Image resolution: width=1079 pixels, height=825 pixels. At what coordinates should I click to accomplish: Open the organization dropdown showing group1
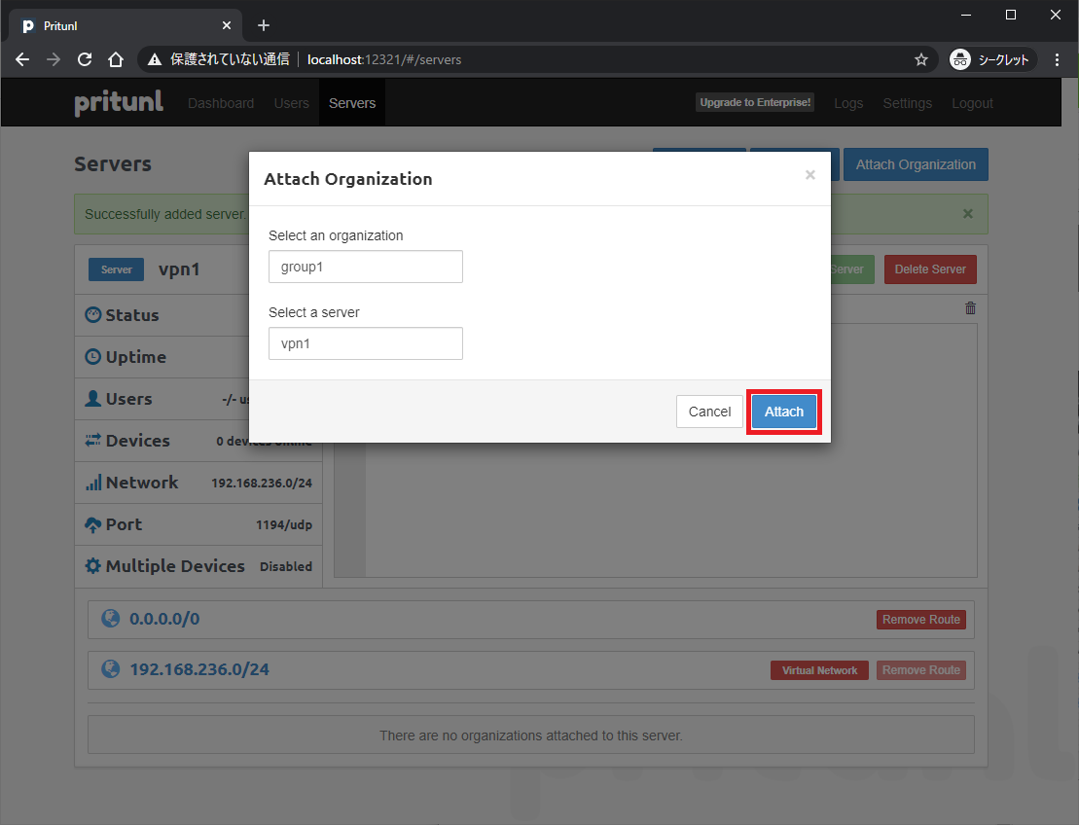[x=366, y=267]
